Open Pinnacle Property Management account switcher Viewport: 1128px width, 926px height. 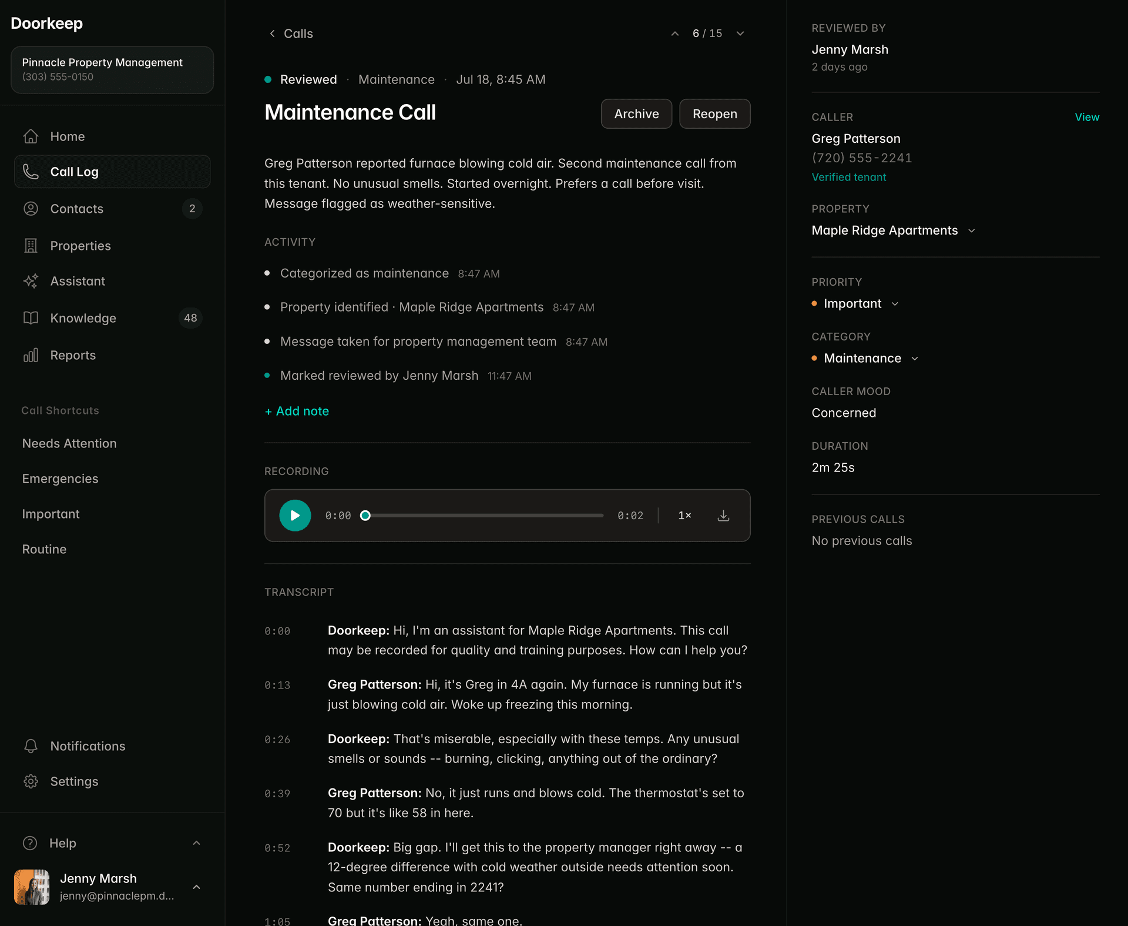coord(112,69)
